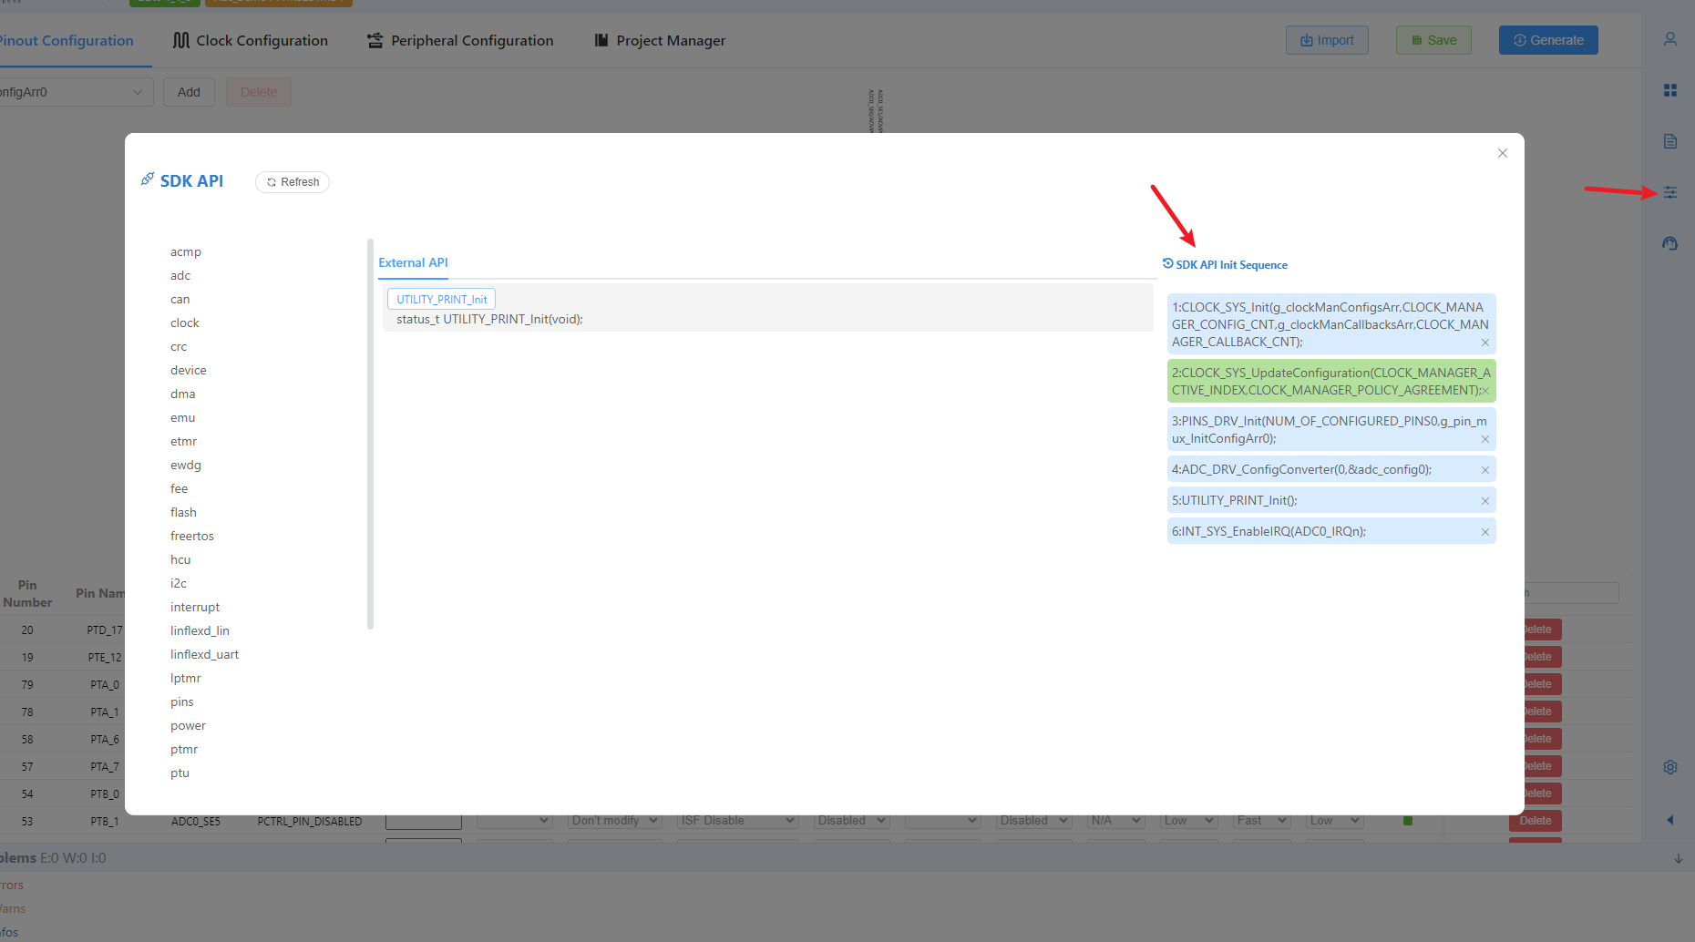The height and width of the screenshot is (942, 1695).
Task: Open the settings gear in right sidebar
Action: (1669, 767)
